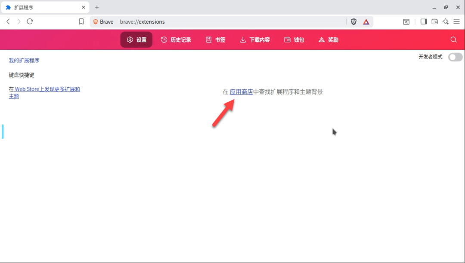Open the 奖励 menu item
This screenshot has width=465, height=263.
pyautogui.click(x=329, y=40)
